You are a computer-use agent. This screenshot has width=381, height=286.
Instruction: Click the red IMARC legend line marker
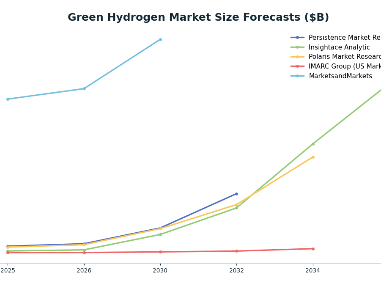[297, 66]
